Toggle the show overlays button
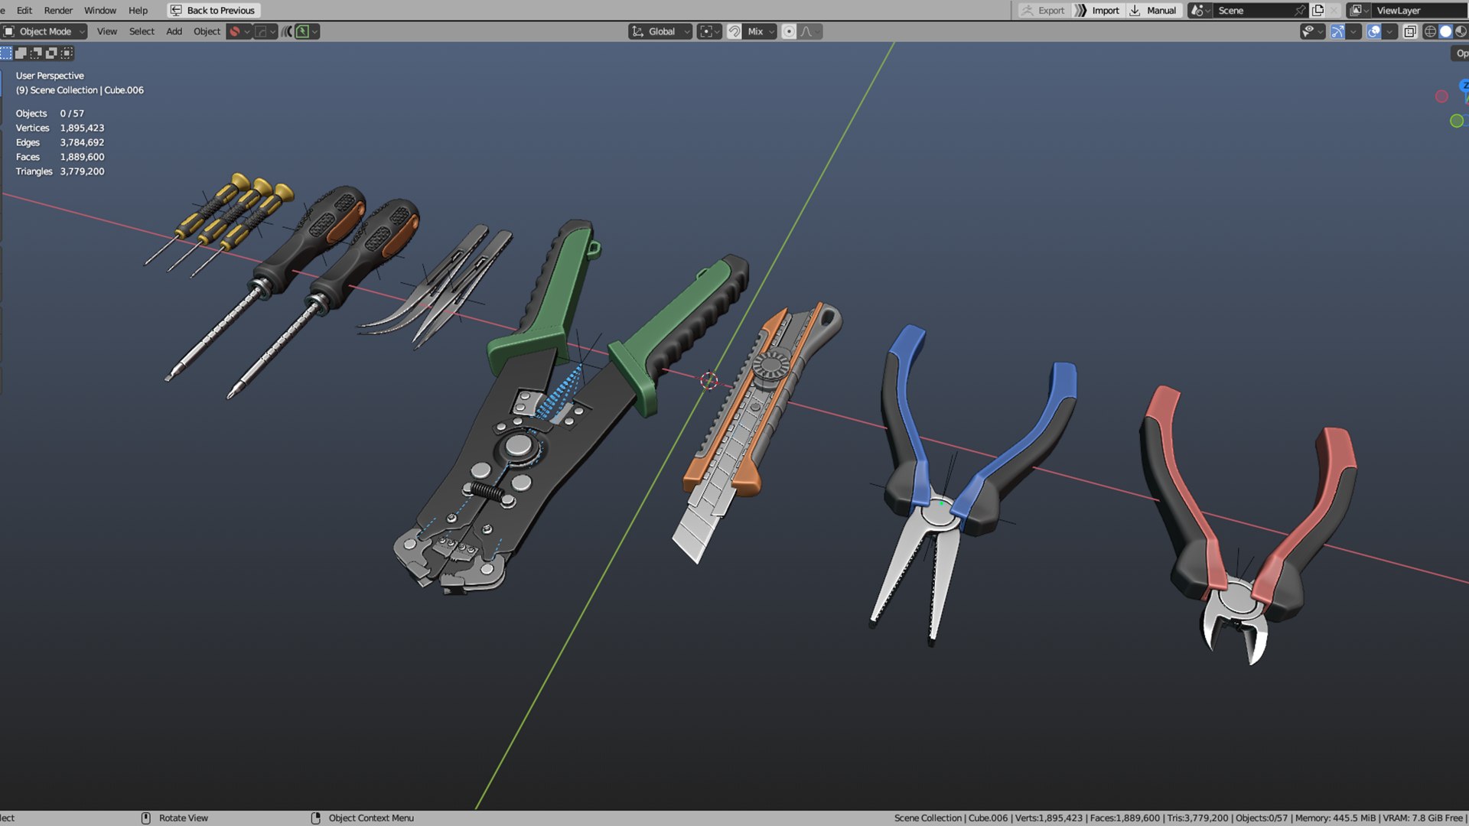The height and width of the screenshot is (826, 1469). pos(1374,31)
